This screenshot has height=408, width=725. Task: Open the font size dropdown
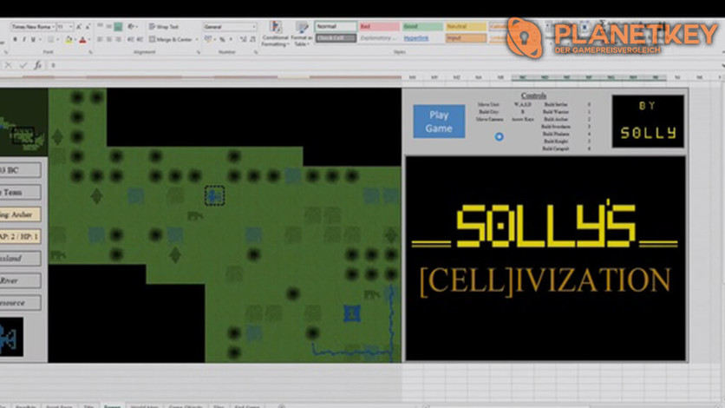(65, 27)
